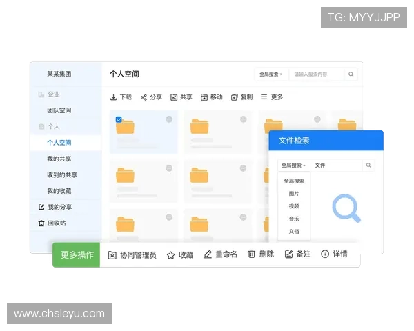The width and height of the screenshot is (414, 331).
Task: Click the 备注 note icon
Action: click(288, 254)
